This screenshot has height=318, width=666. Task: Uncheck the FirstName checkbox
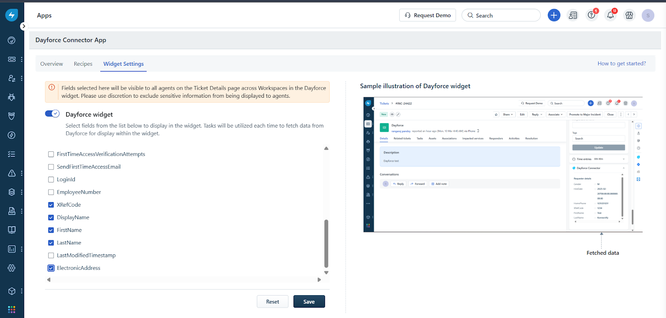[51, 230]
